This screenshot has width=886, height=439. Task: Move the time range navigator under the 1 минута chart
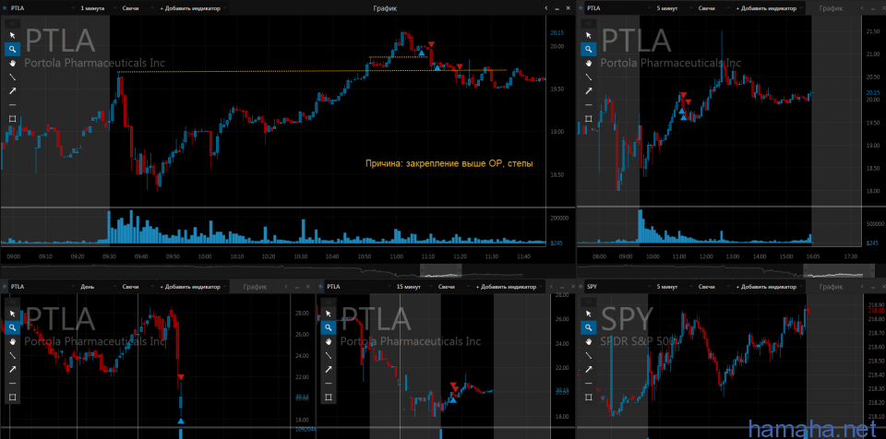pyautogui.click(x=441, y=270)
